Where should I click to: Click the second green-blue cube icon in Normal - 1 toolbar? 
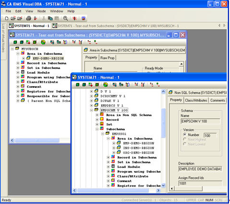tap(84, 85)
